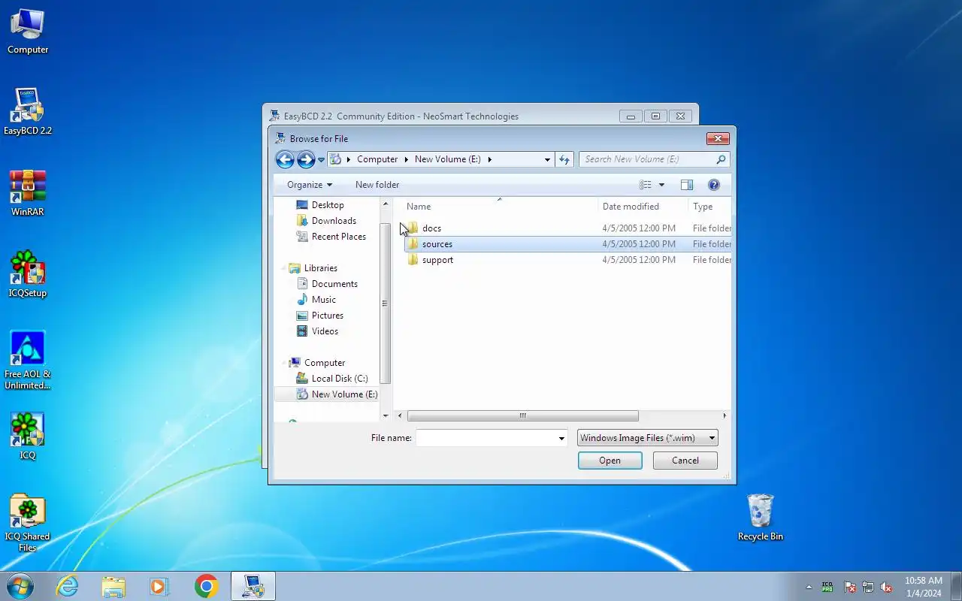The image size is (962, 601).
Task: Select Downloads in navigation pane
Action: [x=334, y=221]
